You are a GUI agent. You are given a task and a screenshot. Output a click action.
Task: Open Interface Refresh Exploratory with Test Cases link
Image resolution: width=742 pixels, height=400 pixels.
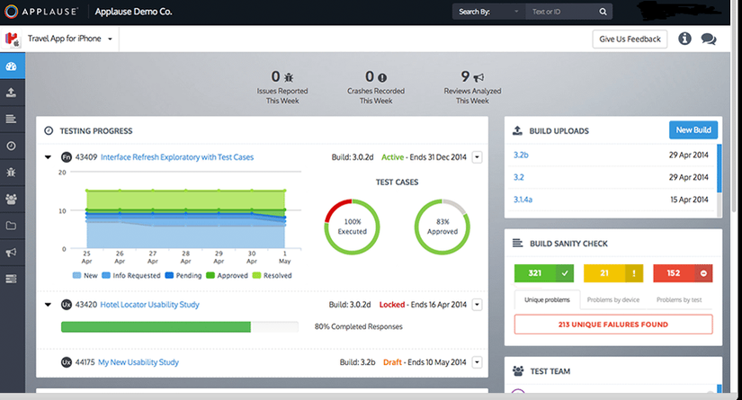(177, 157)
